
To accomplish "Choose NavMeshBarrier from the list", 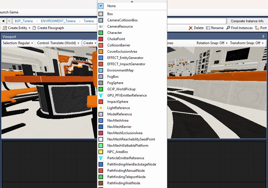I will 132,127.
